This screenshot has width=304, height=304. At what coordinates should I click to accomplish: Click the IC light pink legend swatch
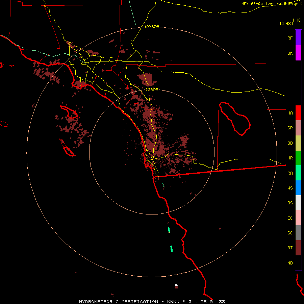pos(298,218)
